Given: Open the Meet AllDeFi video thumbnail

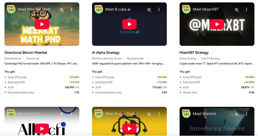Looking at the screenshot, I should [42, 121].
